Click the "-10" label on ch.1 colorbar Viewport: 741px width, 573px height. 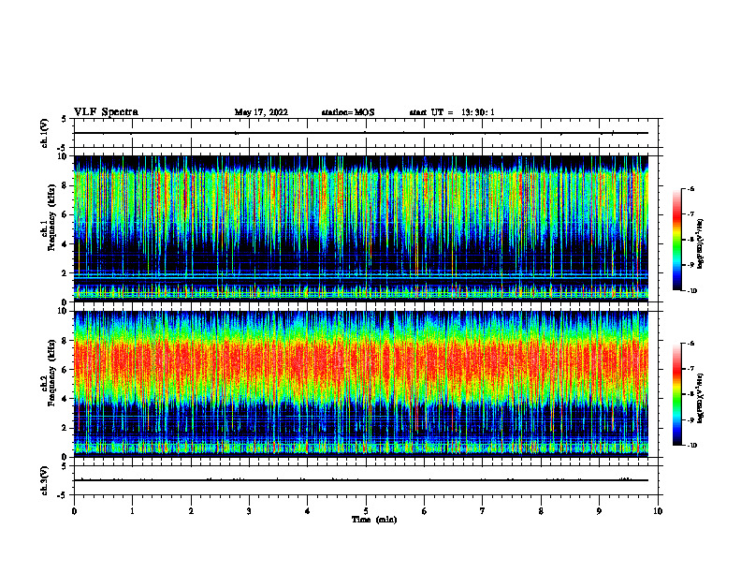click(691, 291)
